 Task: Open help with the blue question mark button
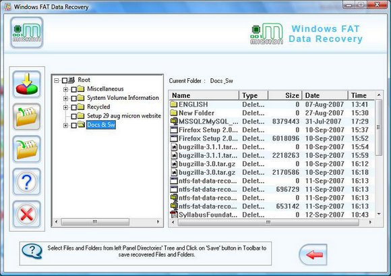pyautogui.click(x=27, y=182)
